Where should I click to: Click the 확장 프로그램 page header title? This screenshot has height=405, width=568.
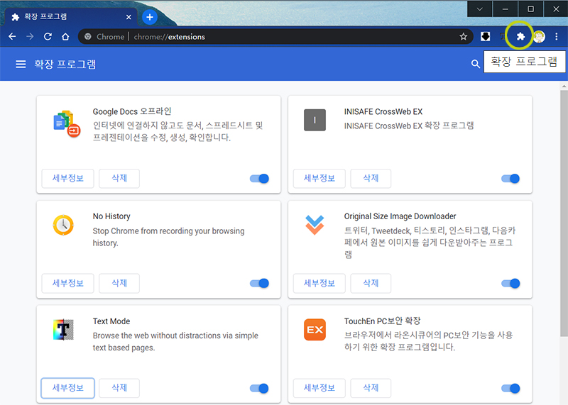click(65, 65)
